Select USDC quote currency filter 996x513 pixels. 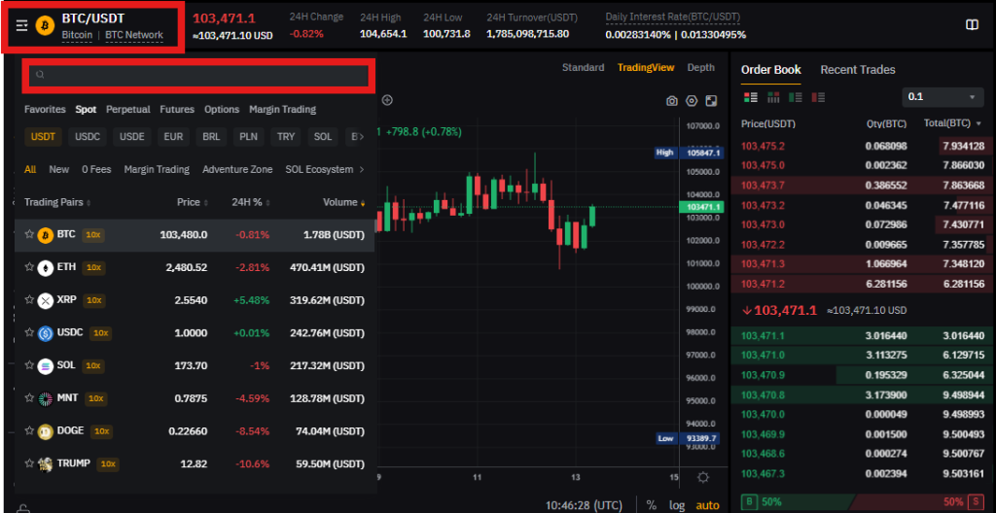88,136
